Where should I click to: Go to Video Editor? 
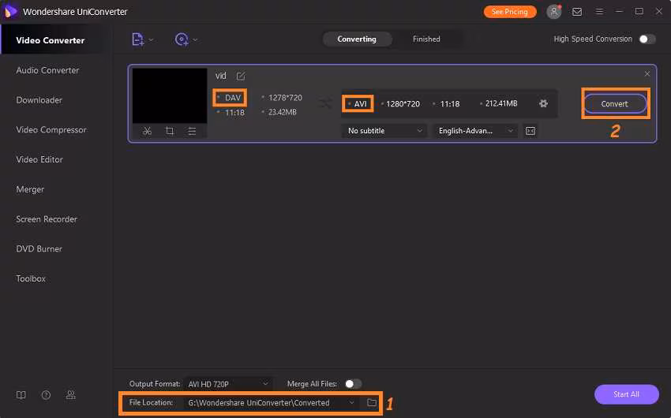click(39, 159)
